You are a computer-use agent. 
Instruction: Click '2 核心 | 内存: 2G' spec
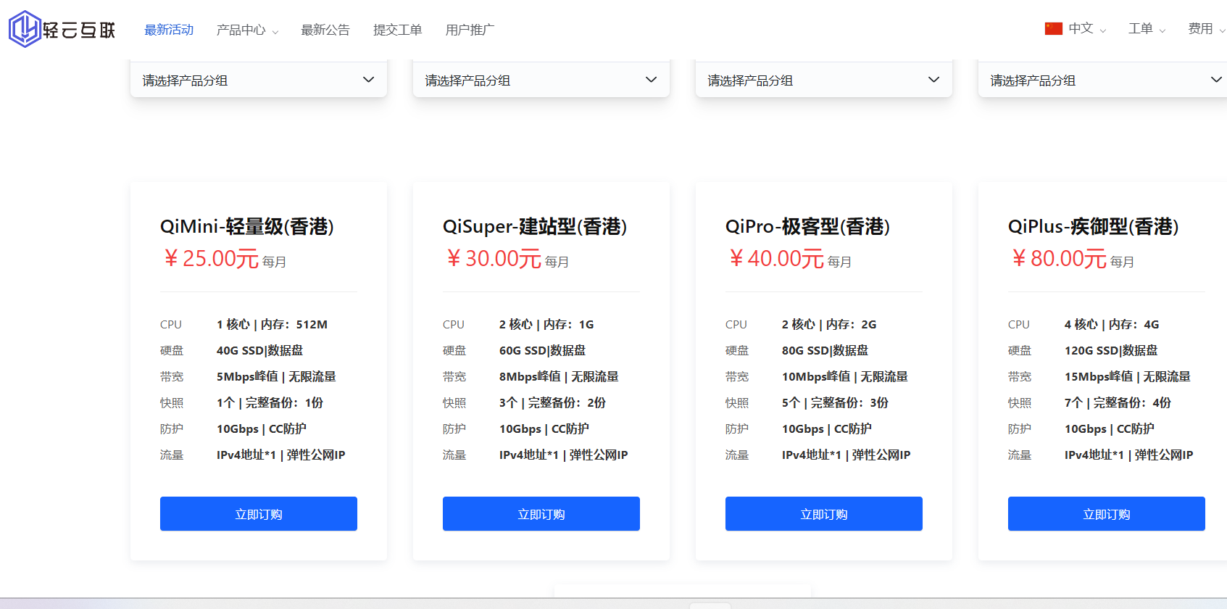[829, 324]
